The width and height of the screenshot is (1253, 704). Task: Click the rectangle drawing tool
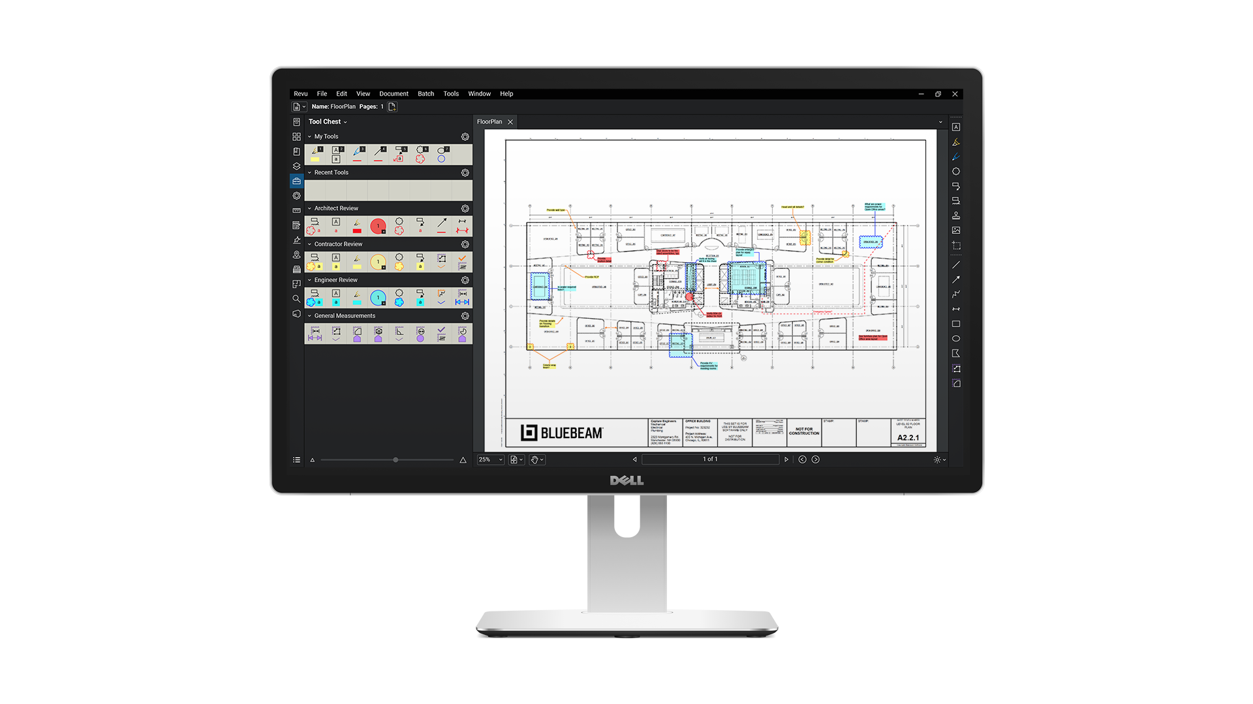(x=956, y=324)
